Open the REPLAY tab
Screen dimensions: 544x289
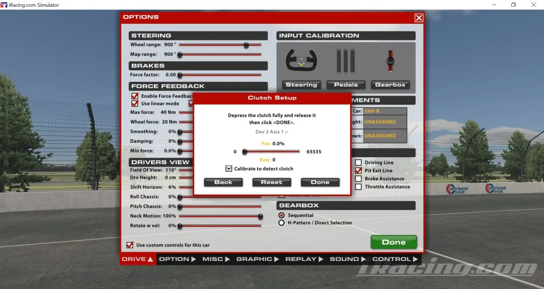(x=304, y=259)
